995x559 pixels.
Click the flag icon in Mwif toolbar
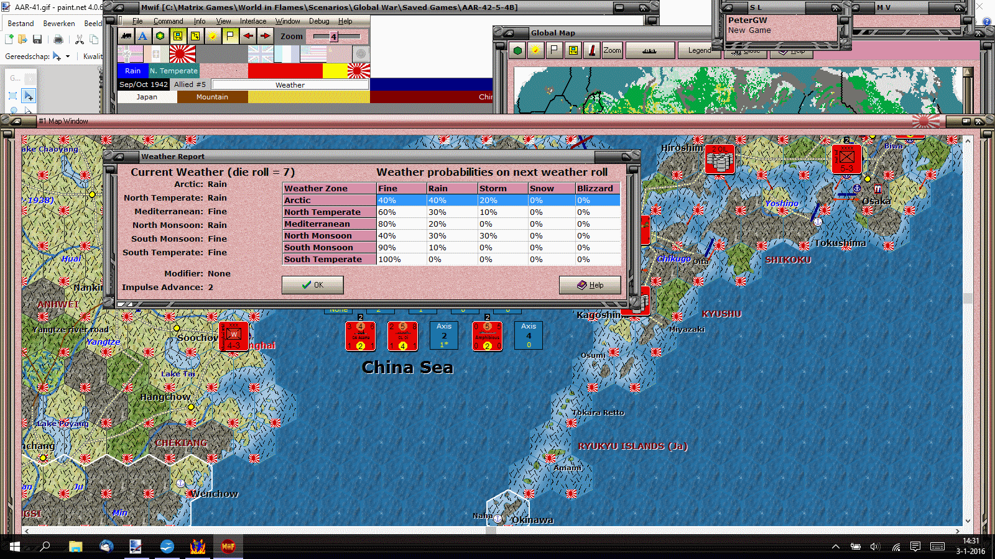(x=230, y=36)
